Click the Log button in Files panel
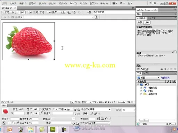178x133 pixels. [171, 124]
